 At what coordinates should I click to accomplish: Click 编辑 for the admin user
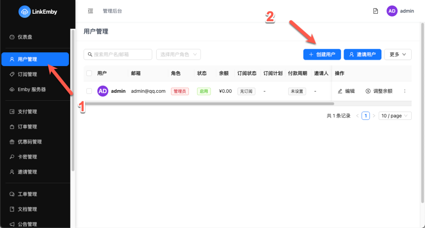tap(346, 91)
